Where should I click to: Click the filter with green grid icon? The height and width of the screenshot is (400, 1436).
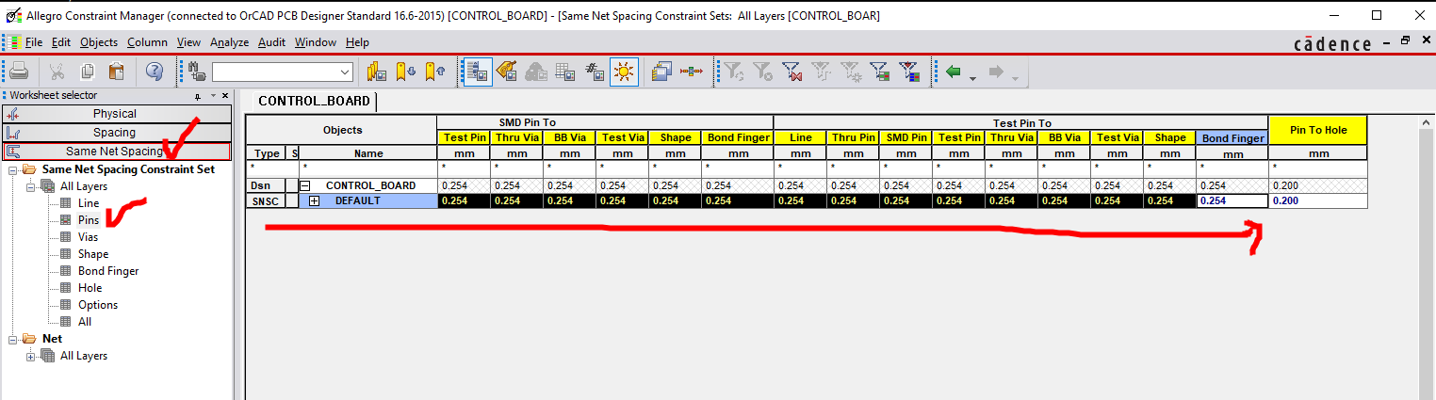point(880,72)
